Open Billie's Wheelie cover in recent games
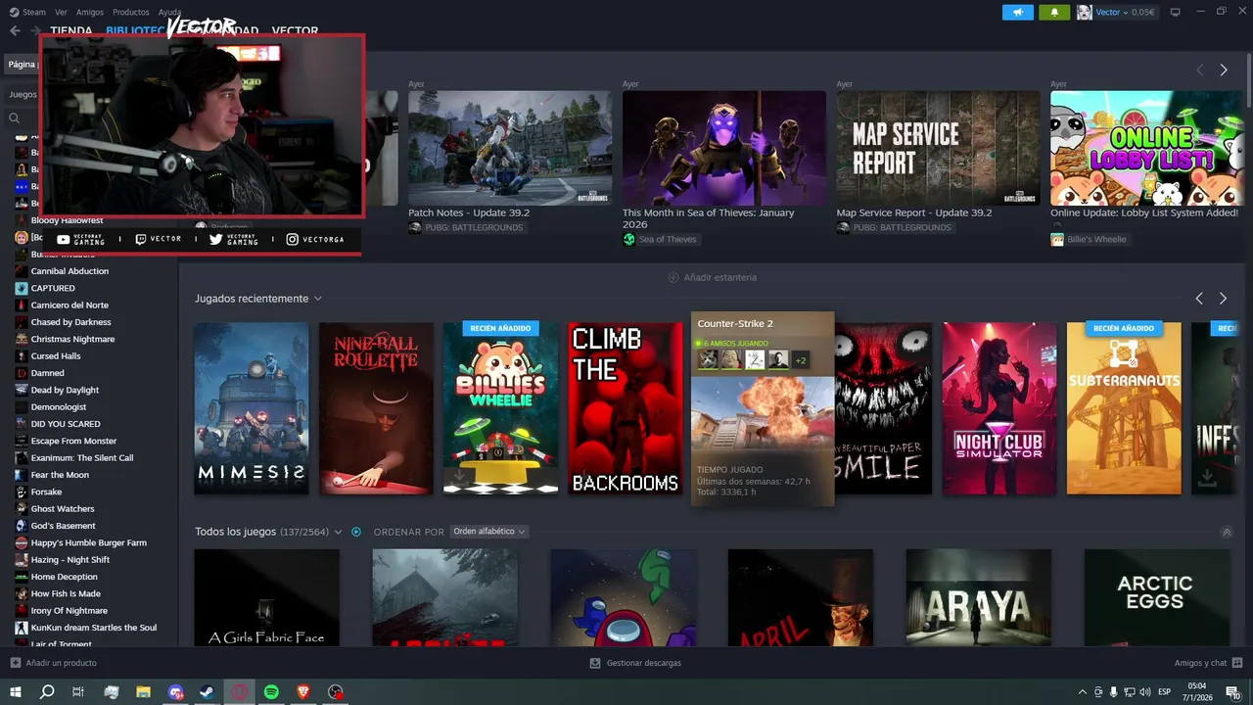Image resolution: width=1253 pixels, height=705 pixels. click(x=500, y=408)
